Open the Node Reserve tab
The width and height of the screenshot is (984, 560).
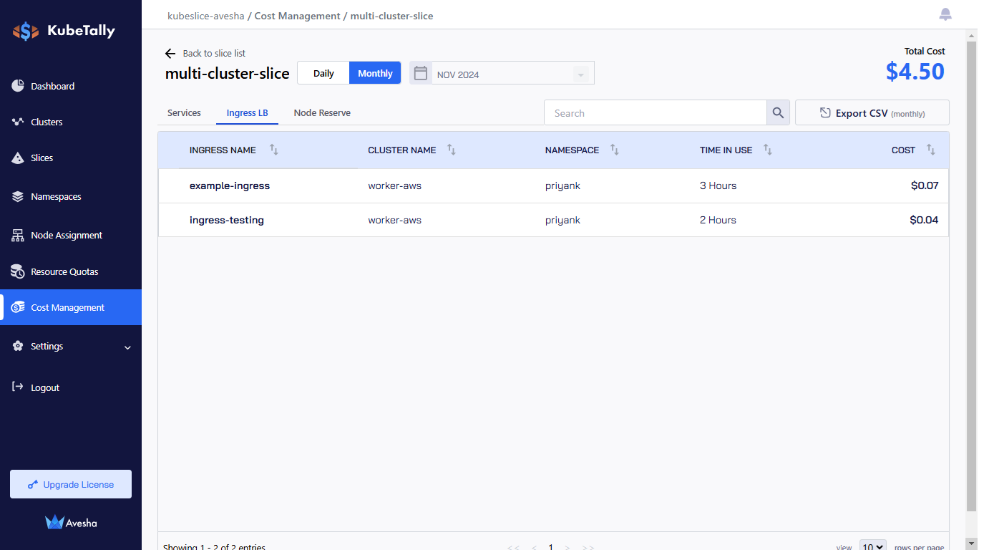(322, 113)
